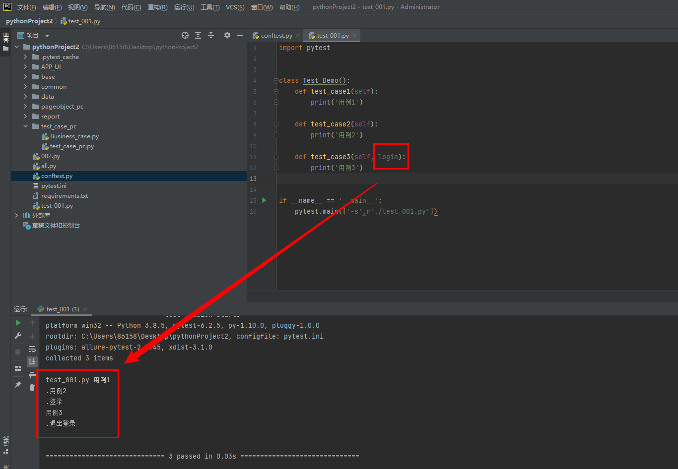This screenshot has width=678, height=469.
Task: Run main block from gutter arrow
Action: pos(264,200)
